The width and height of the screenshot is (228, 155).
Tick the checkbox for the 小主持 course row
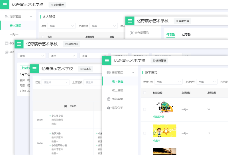[144, 133]
